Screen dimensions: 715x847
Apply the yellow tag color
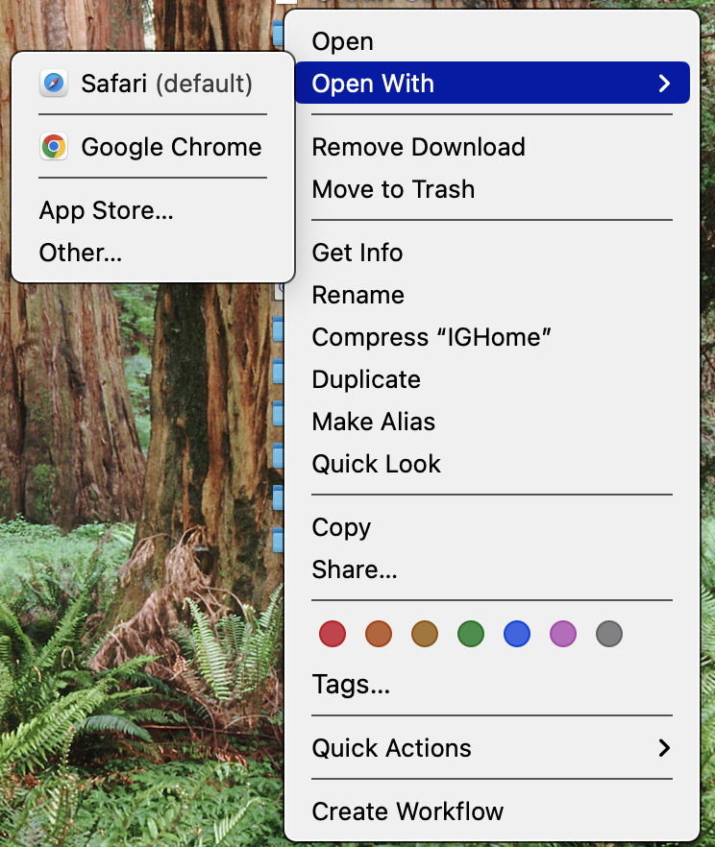(x=424, y=633)
